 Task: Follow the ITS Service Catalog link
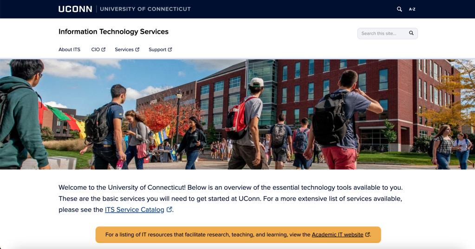pos(134,210)
